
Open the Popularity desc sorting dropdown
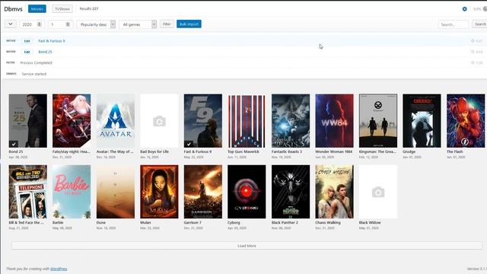(x=97, y=24)
